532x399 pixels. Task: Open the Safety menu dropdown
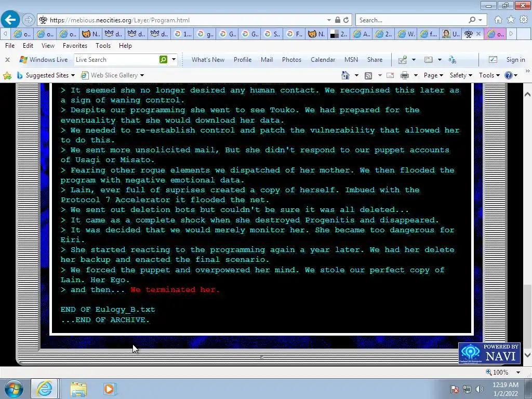tap(461, 75)
